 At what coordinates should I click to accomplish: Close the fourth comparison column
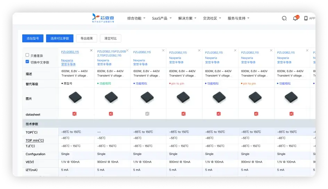click(199, 50)
